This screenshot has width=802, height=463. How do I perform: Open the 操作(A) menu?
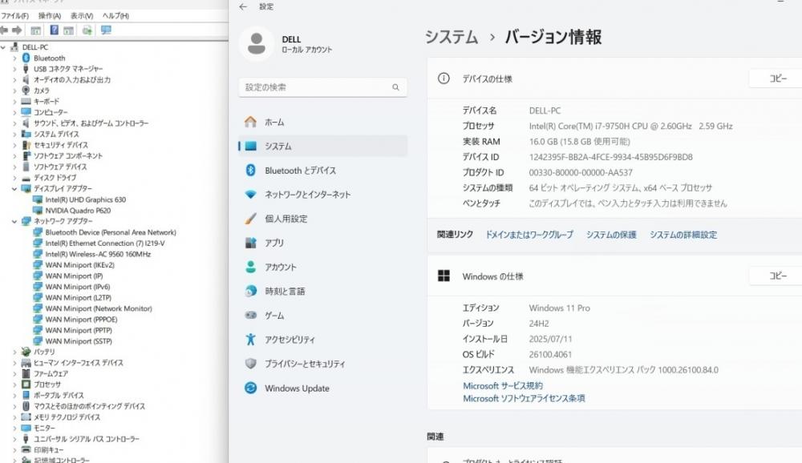pyautogui.click(x=50, y=16)
